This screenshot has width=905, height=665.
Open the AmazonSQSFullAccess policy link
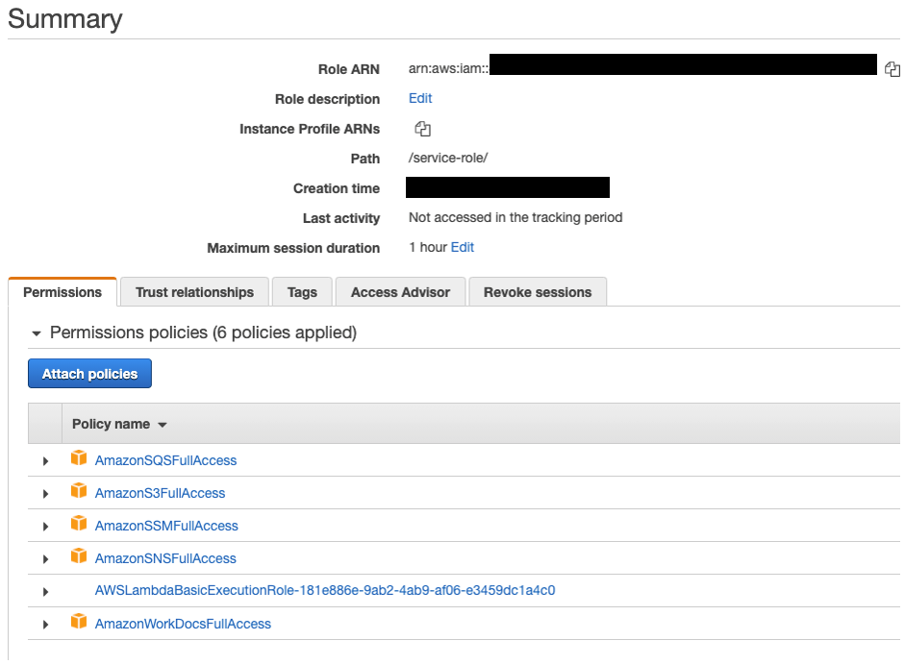pos(165,461)
